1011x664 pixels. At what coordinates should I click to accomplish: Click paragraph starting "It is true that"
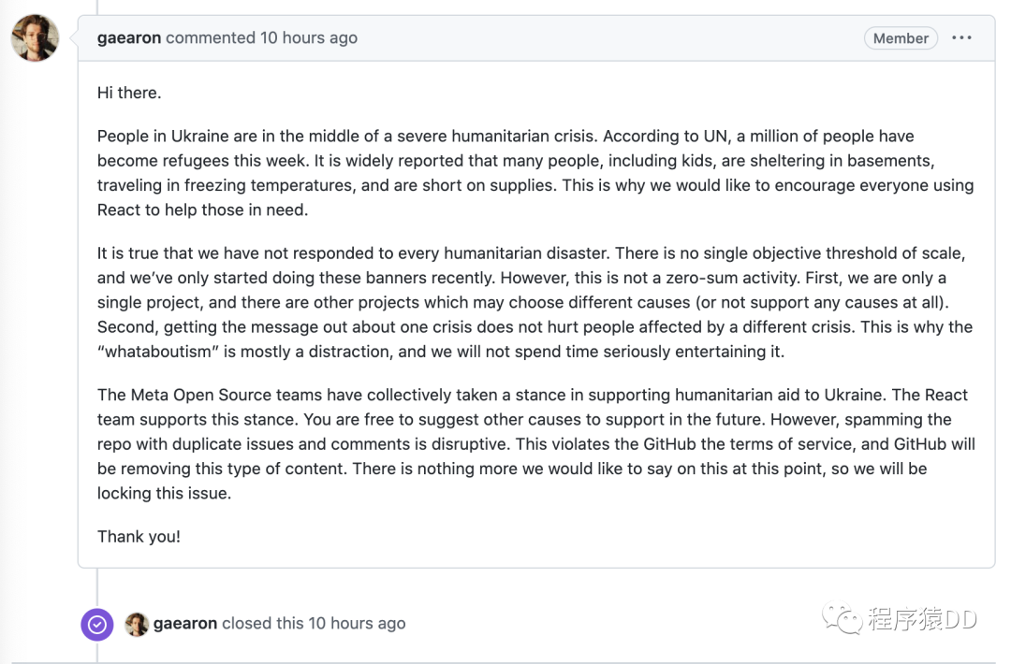pyautogui.click(x=535, y=302)
